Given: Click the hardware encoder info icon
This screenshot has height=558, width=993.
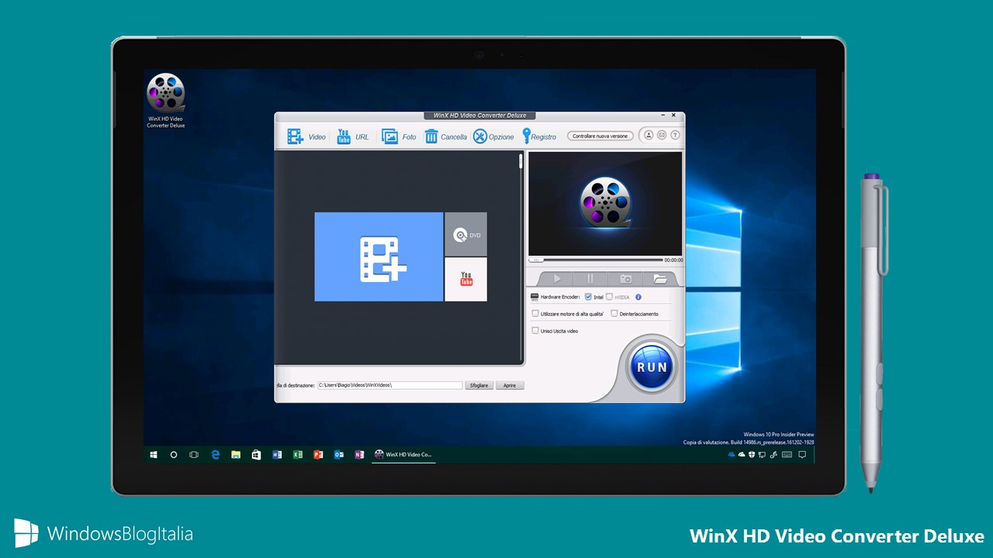Looking at the screenshot, I should (638, 297).
